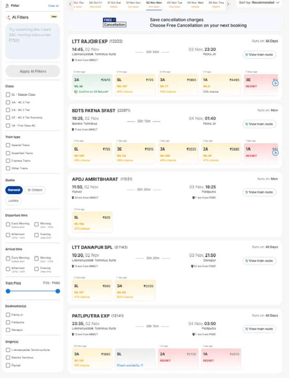The image size is (289, 378).
Task: Check the Special Trains box
Action: [x=8, y=145]
